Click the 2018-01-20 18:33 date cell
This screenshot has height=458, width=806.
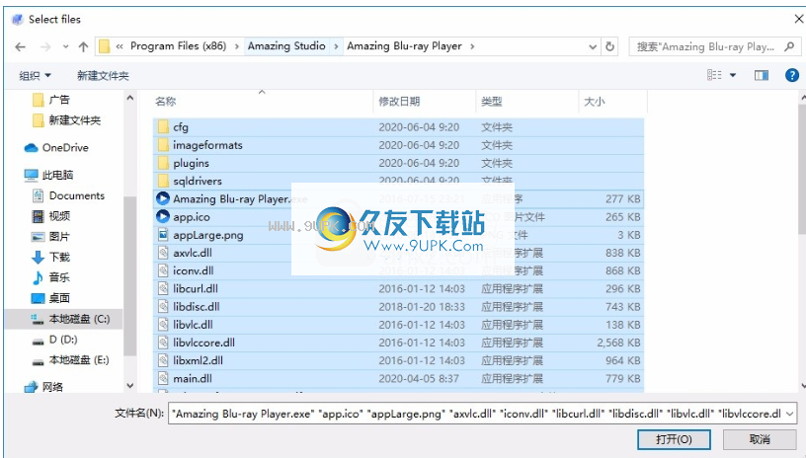422,307
